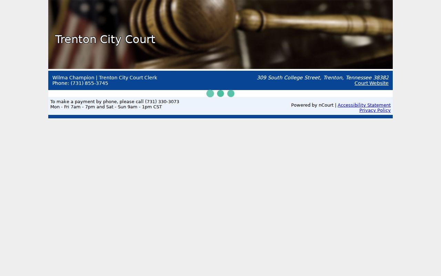This screenshot has height=276, width=441.
Task: Click the Powered by nCourt text
Action: 312,105
